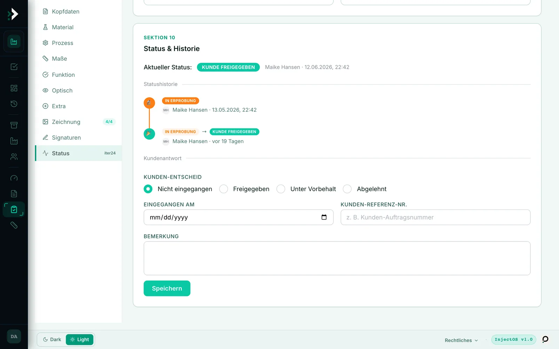
Task: Open the document icon in the sidebar
Action: pyautogui.click(x=14, y=194)
